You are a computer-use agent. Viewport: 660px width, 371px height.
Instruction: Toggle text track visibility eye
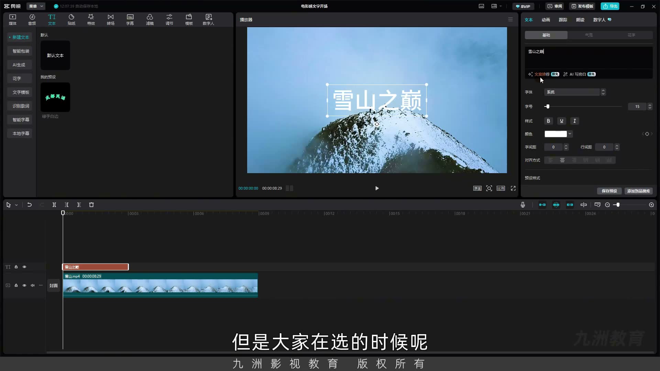tap(24, 267)
